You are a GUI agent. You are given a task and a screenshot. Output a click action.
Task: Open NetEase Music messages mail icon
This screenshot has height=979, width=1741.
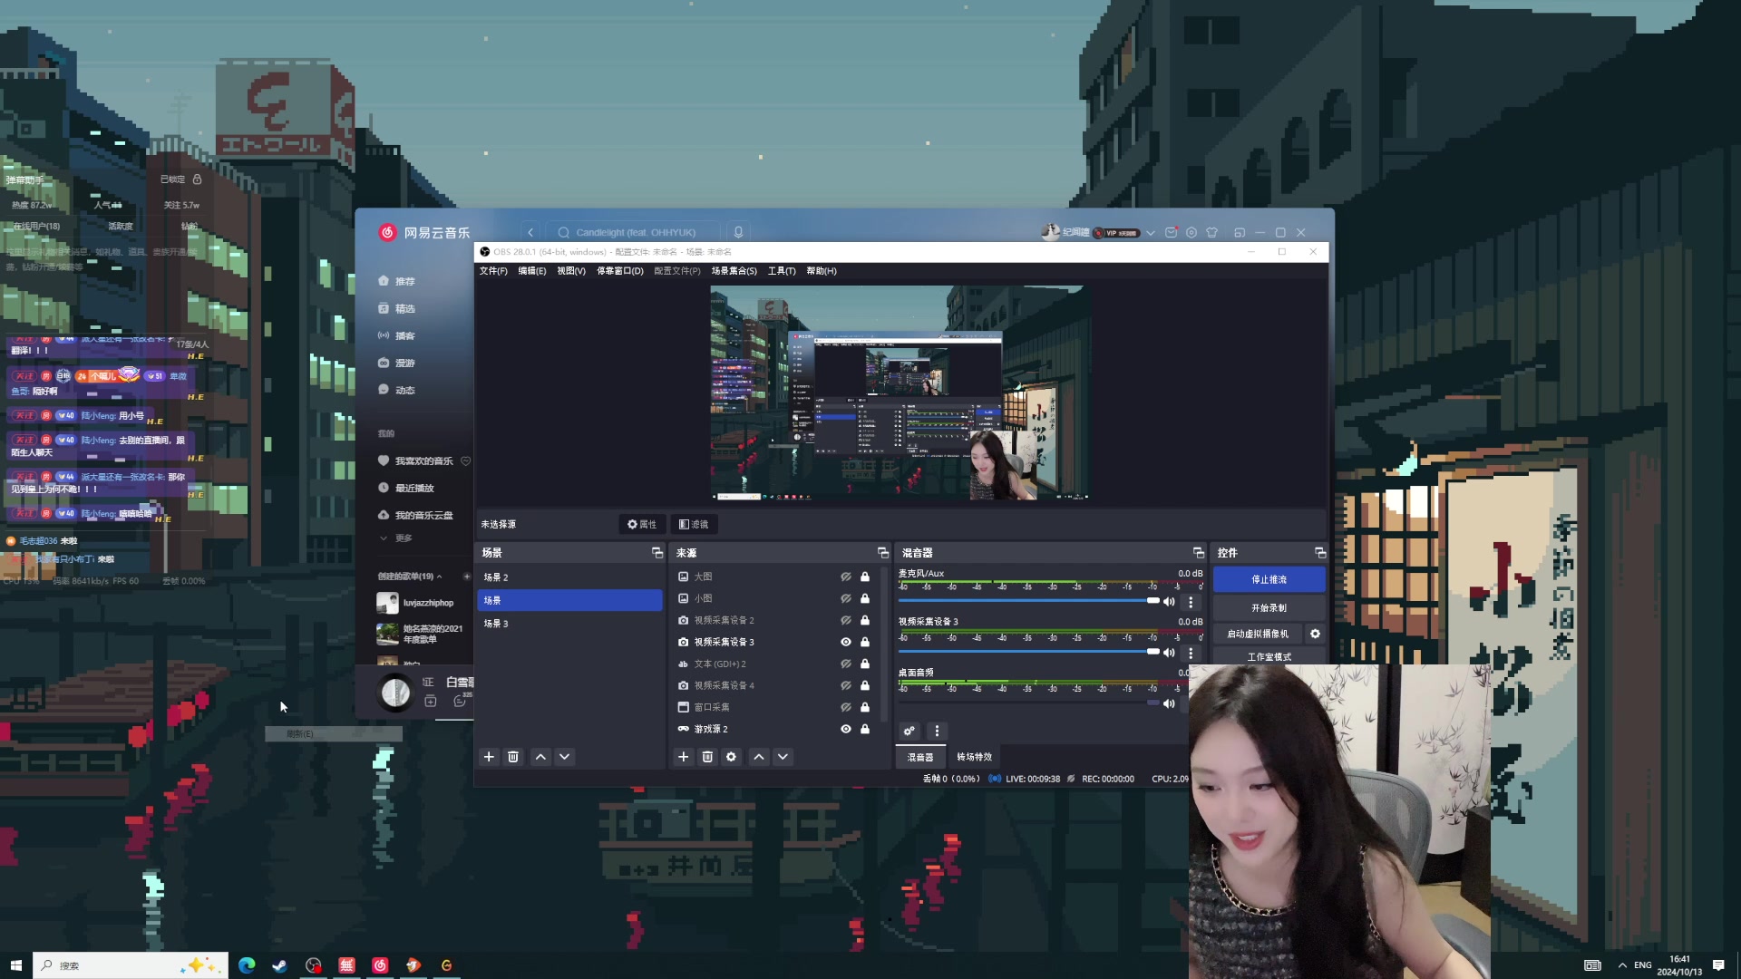(1172, 232)
